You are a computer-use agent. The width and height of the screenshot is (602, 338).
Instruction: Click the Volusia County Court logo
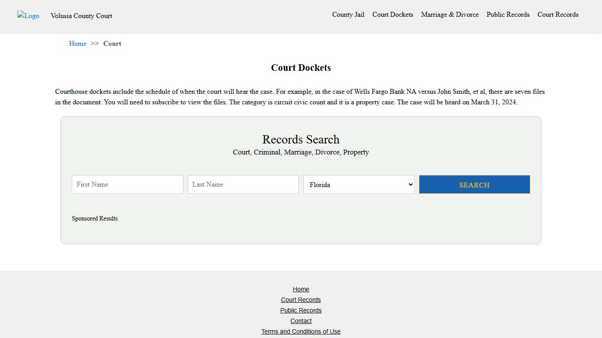click(28, 16)
